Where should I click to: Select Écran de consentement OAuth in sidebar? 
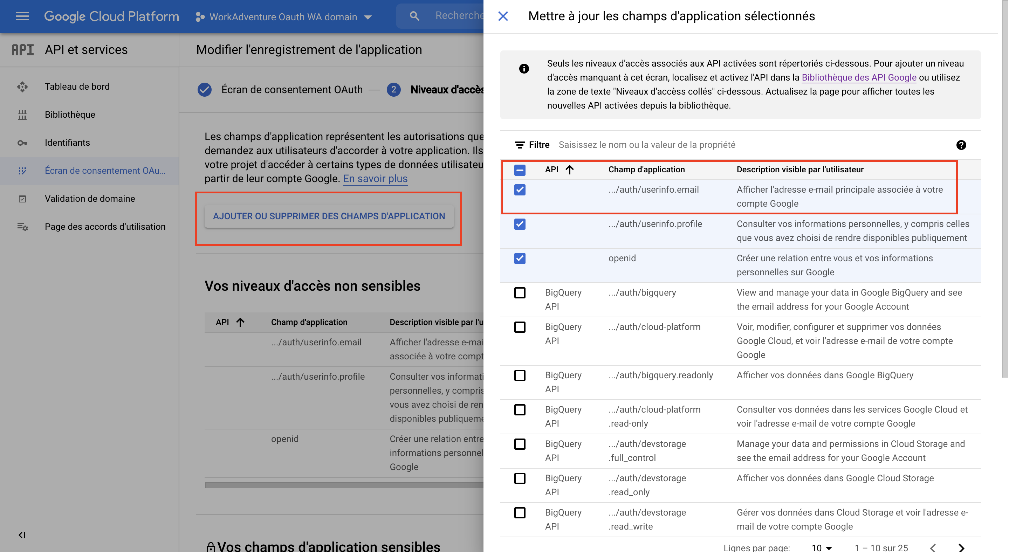[x=105, y=170]
